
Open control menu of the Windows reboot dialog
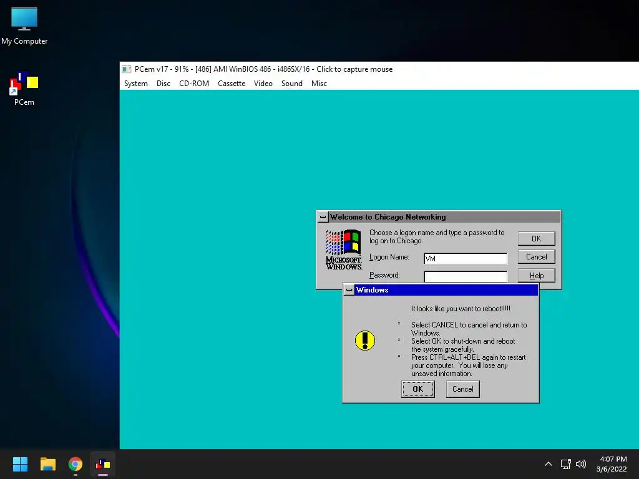tap(349, 290)
